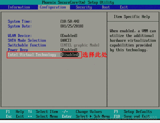Click the Esc Exit key hint

[15, 116]
